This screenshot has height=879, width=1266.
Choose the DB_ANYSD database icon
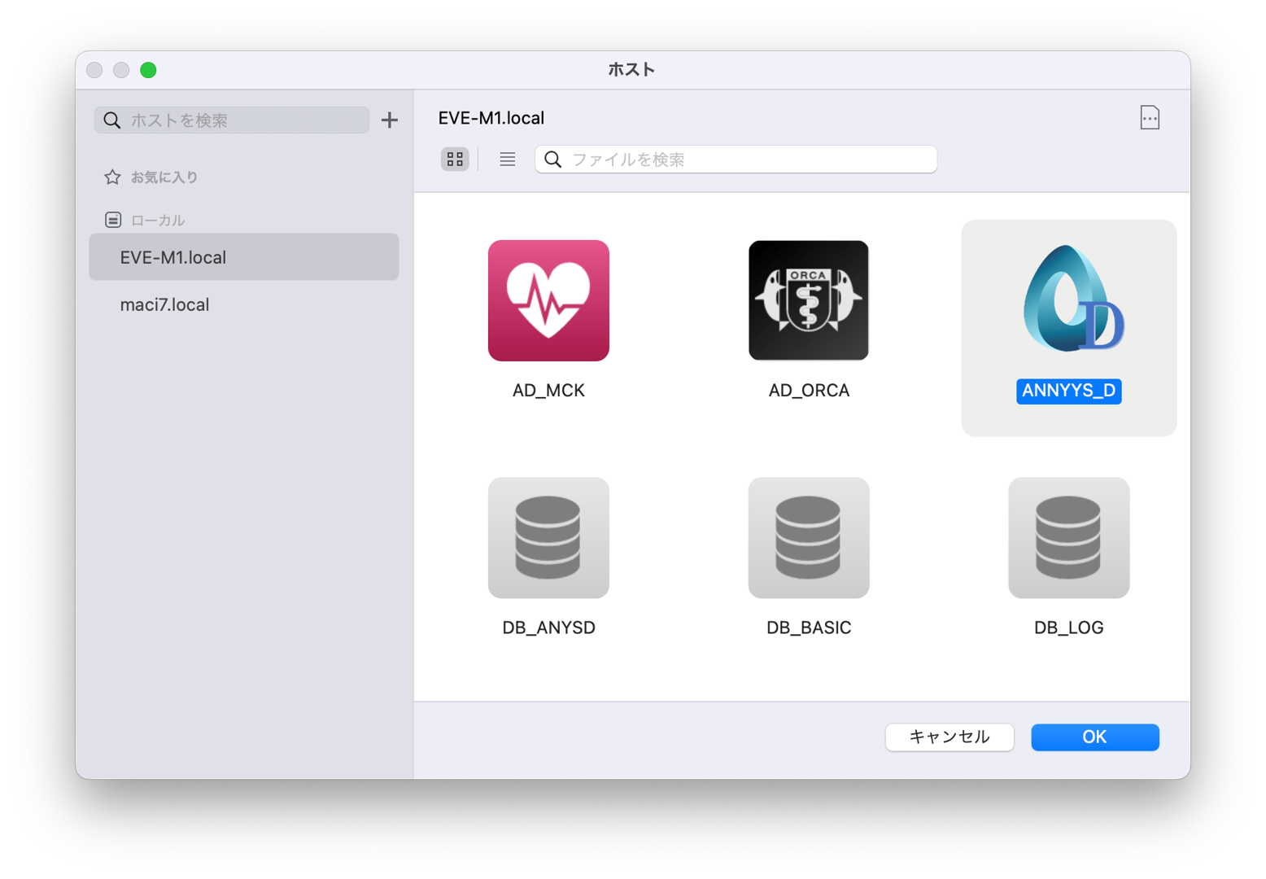548,538
